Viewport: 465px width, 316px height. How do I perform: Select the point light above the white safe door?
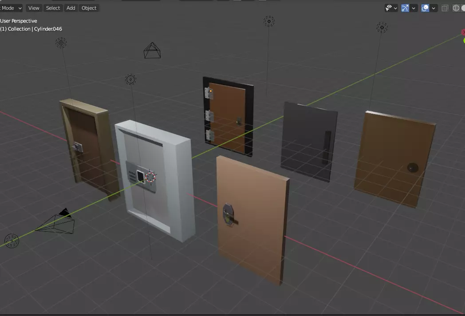pyautogui.click(x=130, y=79)
